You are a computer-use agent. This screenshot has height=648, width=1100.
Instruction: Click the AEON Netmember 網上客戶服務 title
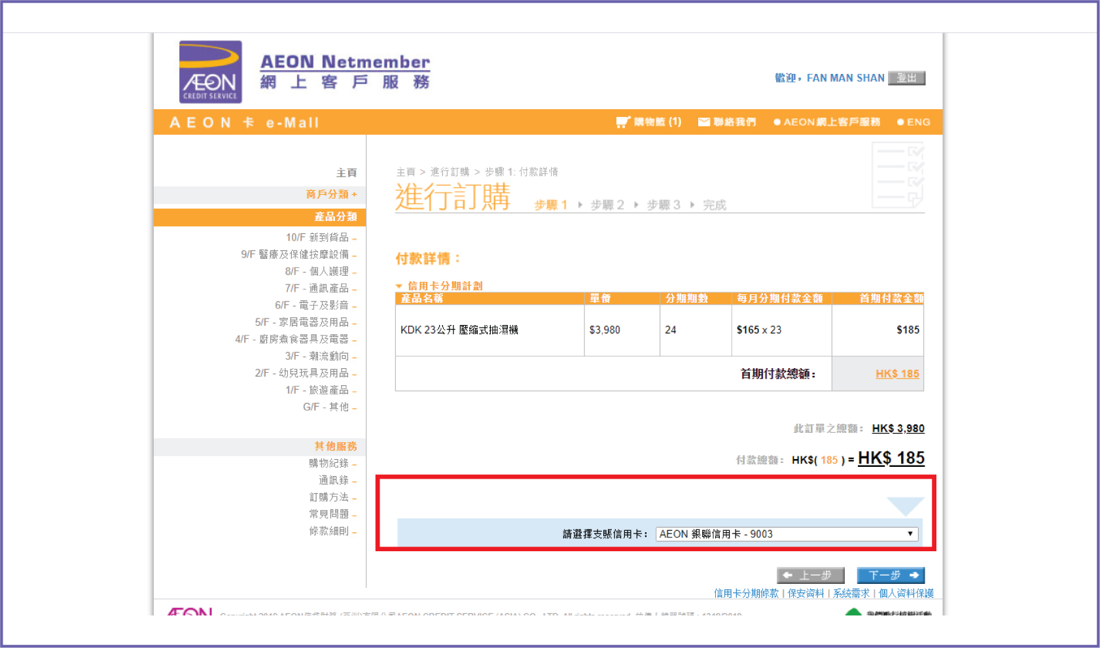pyautogui.click(x=345, y=71)
